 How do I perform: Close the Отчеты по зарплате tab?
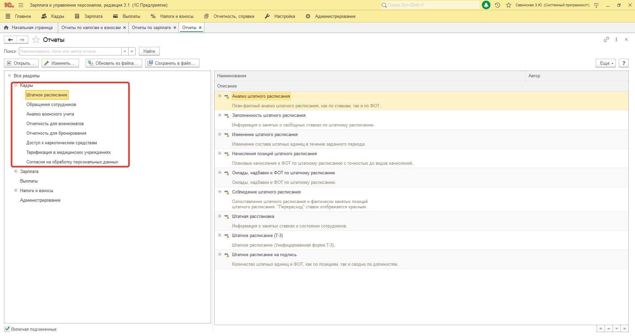pos(175,28)
